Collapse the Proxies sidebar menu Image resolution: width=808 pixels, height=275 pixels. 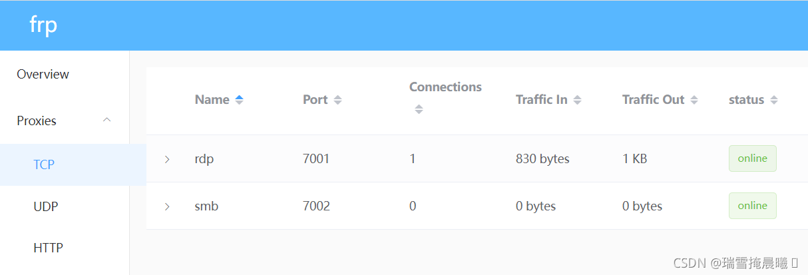[106, 121]
